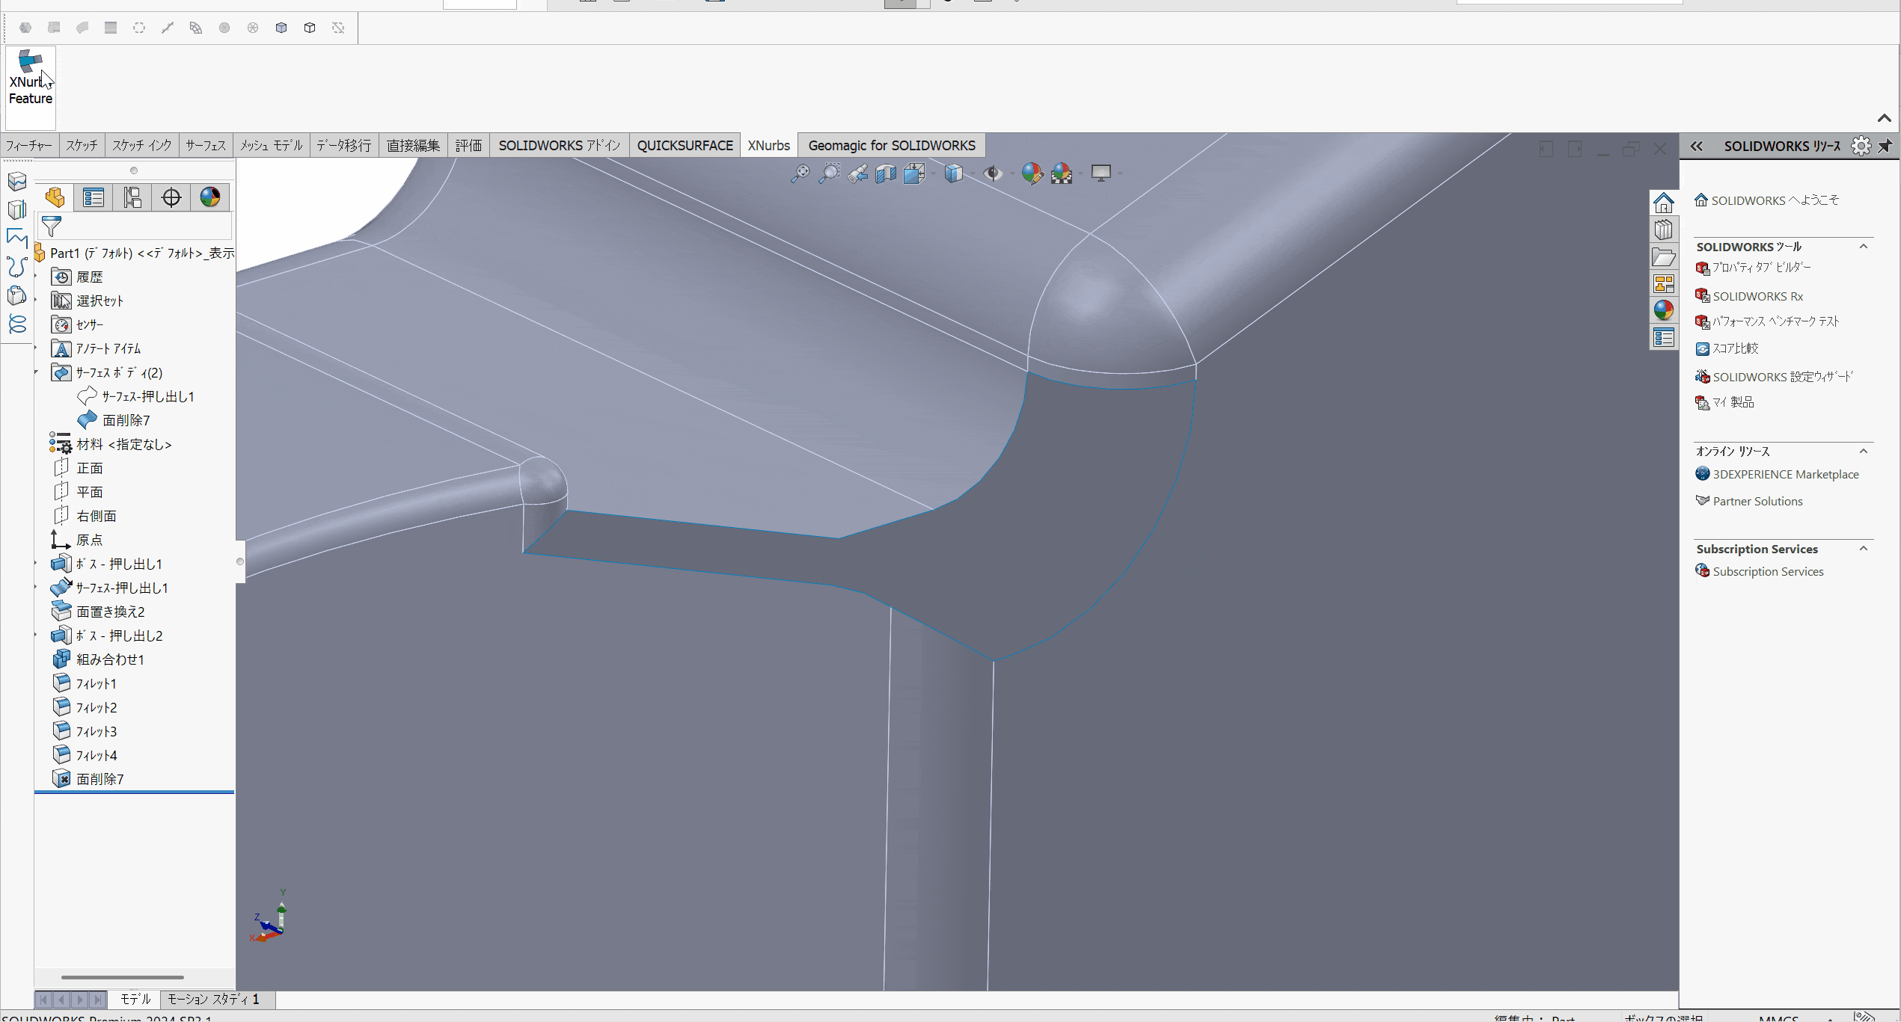Open the Design Library task pane icon
Image resolution: width=1901 pixels, height=1022 pixels.
[1664, 230]
